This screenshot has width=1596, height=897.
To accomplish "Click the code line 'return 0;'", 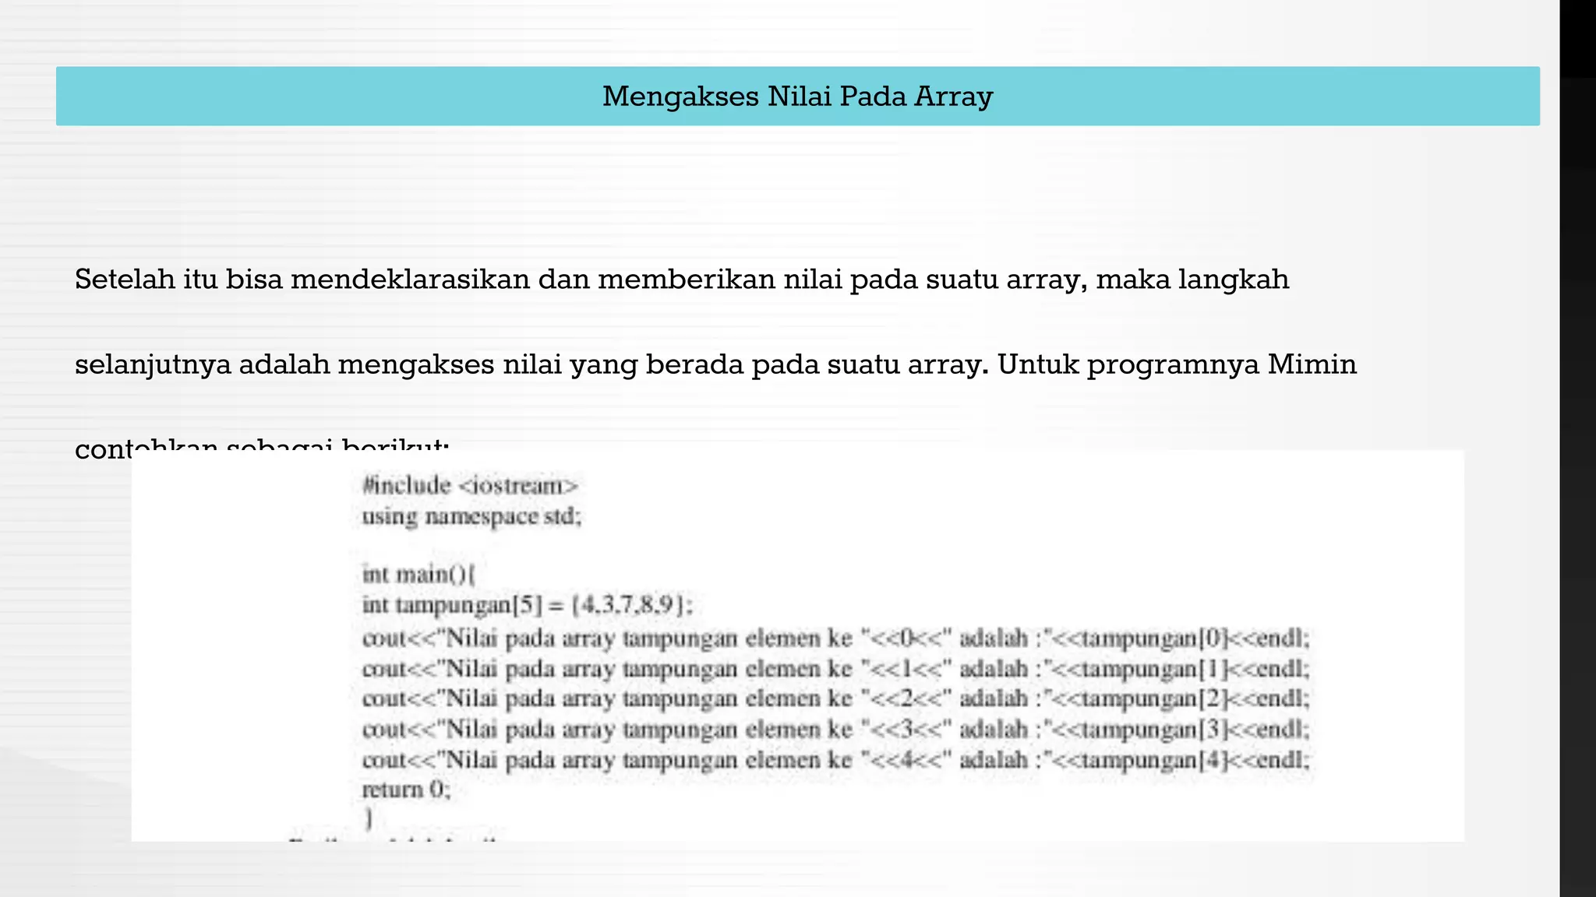I will 406,790.
